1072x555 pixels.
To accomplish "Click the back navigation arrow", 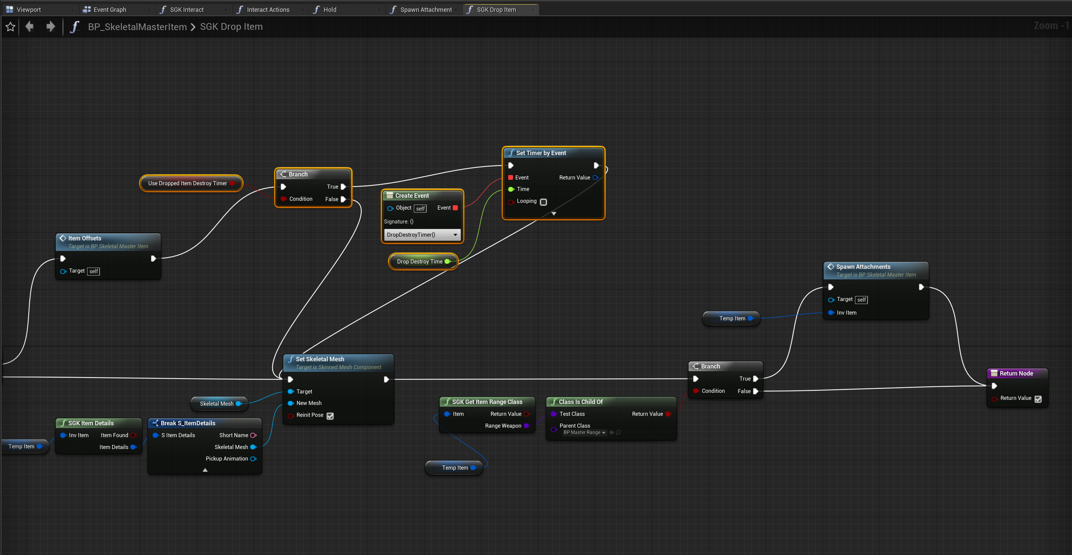I will [x=29, y=27].
